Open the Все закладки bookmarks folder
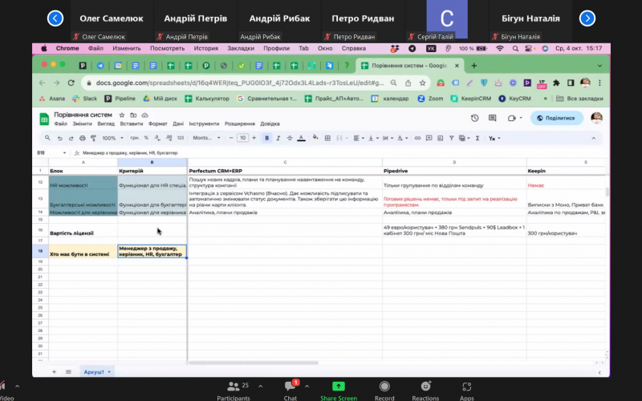Viewport: 642px width, 401px height. pos(579,99)
